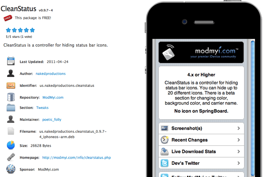Open the Live Download Stats row
The width and height of the screenshot is (263, 177).
[x=201, y=152]
